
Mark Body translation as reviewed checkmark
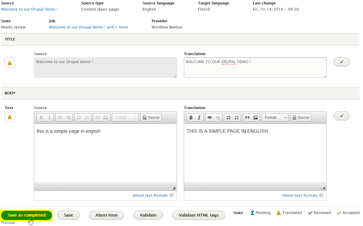pyautogui.click(x=341, y=116)
